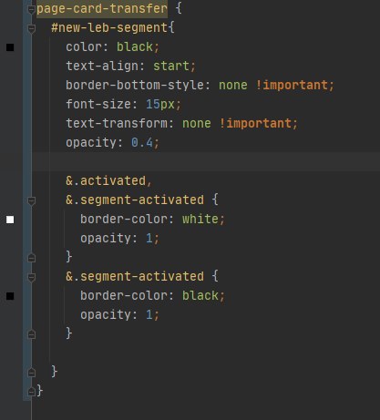Viewport: 380px width, 420px height.
Task: Click fold end marker after white border block
Action: click(31, 258)
